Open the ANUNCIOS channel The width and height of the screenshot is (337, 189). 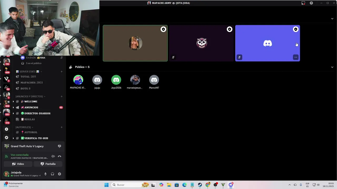[39, 107]
